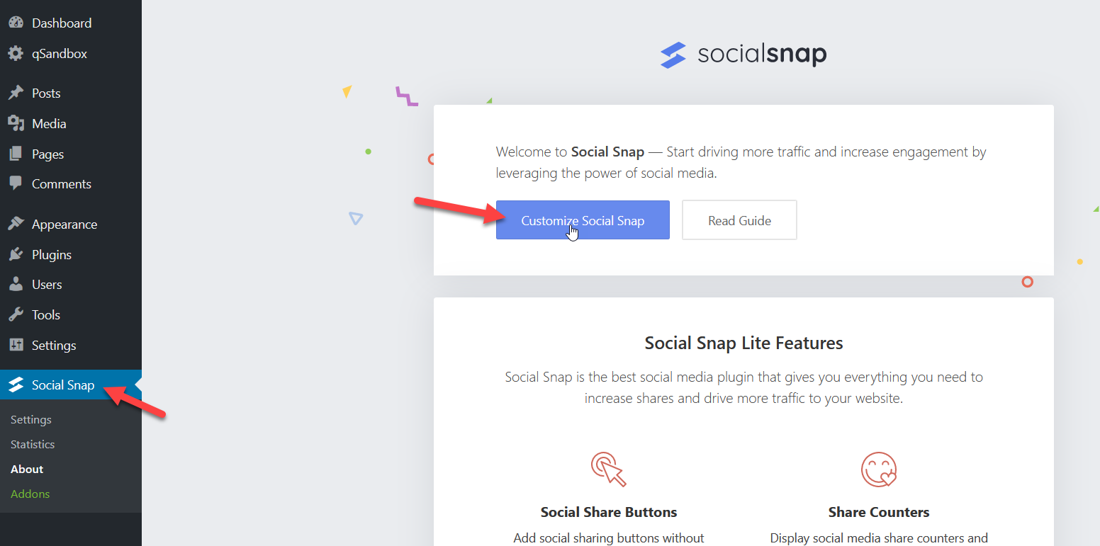Select the Tools wrench icon

point(16,314)
